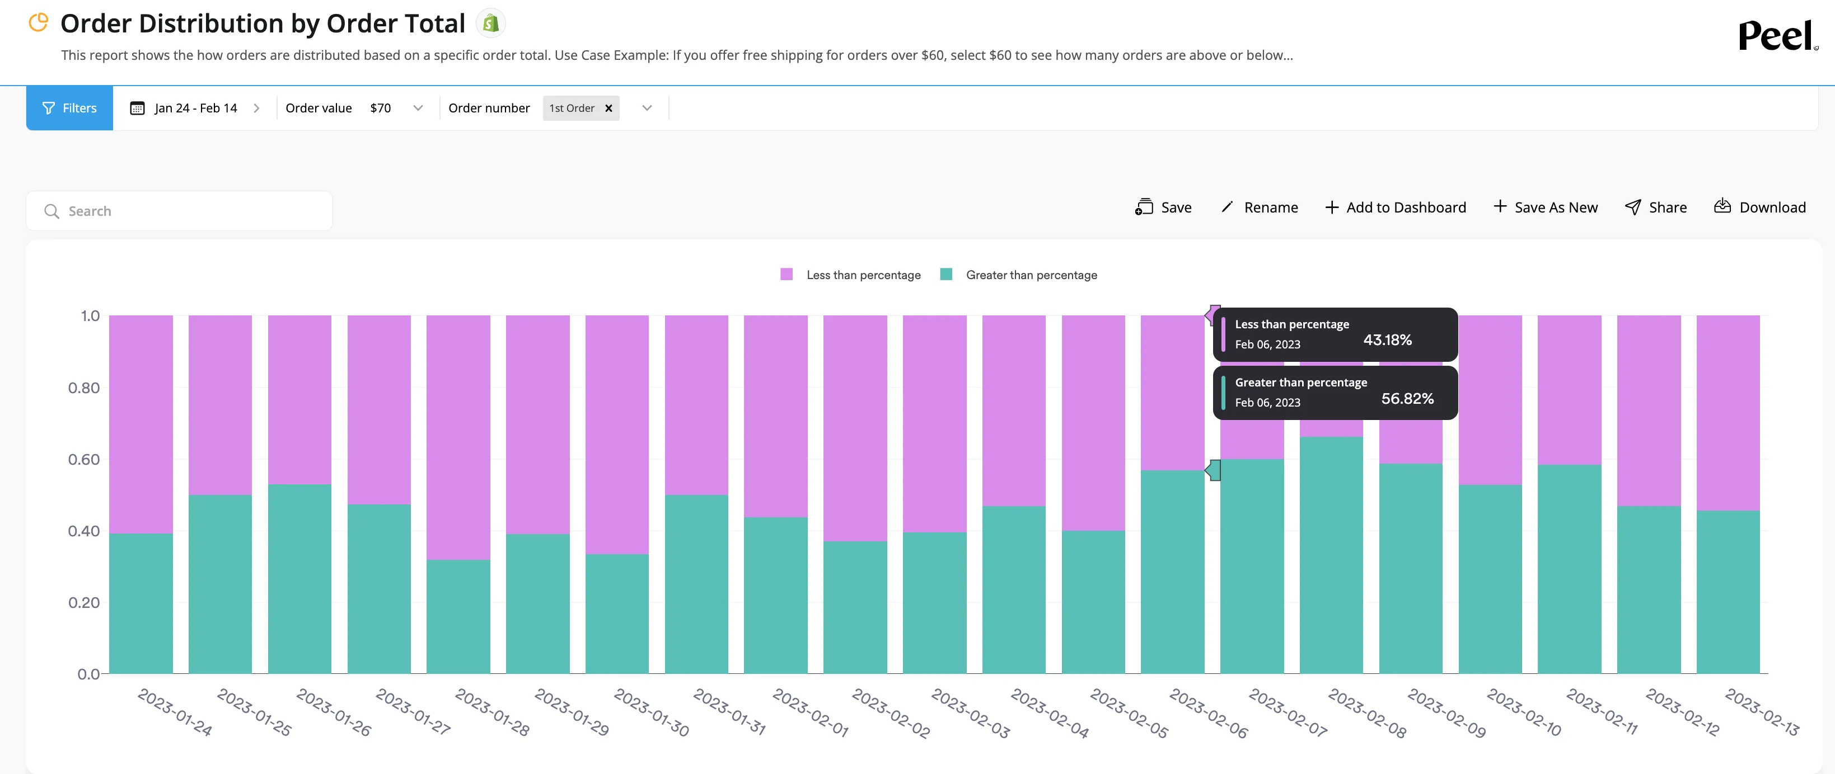
Task: Remove the 1st Order filter tag
Action: (609, 108)
